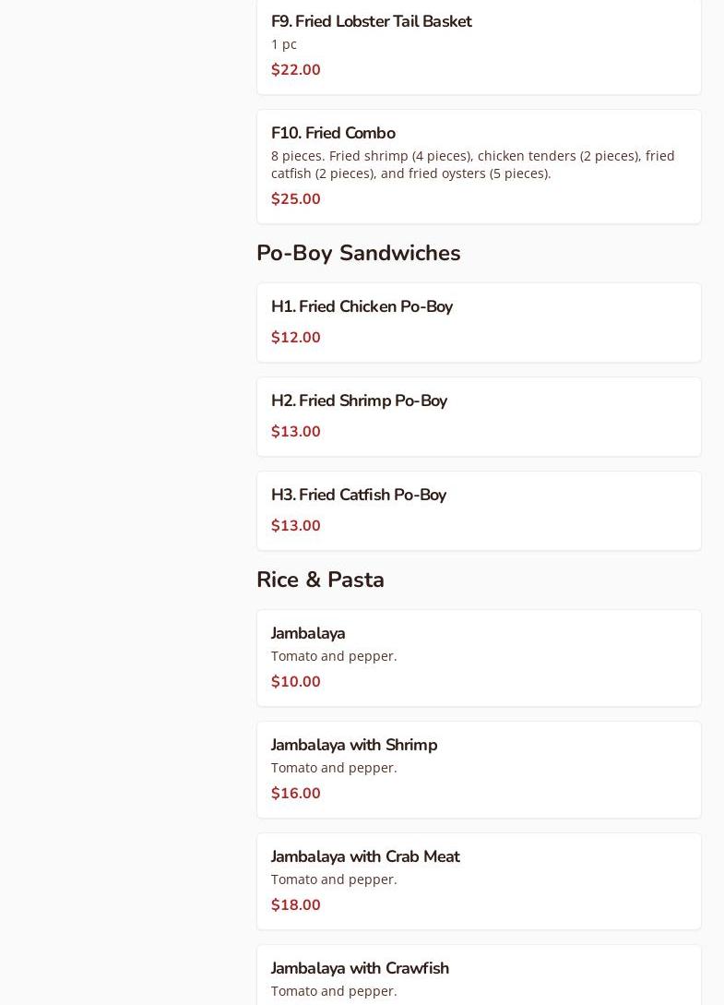Open the Jambalaya with Shrimp item
This screenshot has width=724, height=1005.
click(x=354, y=745)
